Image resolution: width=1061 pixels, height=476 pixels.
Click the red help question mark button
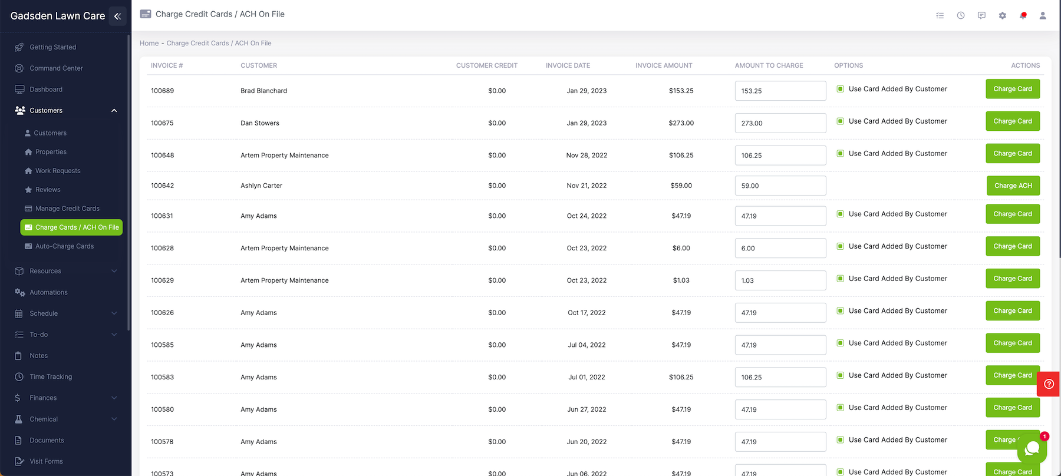tap(1048, 384)
